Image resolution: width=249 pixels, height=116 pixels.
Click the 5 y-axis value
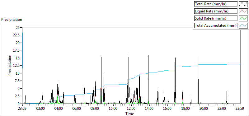click(19, 89)
